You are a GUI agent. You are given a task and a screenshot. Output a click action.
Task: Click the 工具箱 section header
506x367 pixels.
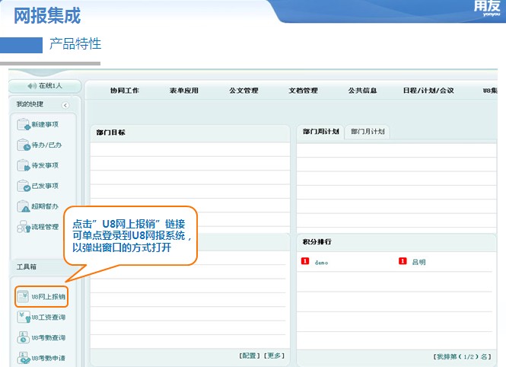[27, 267]
